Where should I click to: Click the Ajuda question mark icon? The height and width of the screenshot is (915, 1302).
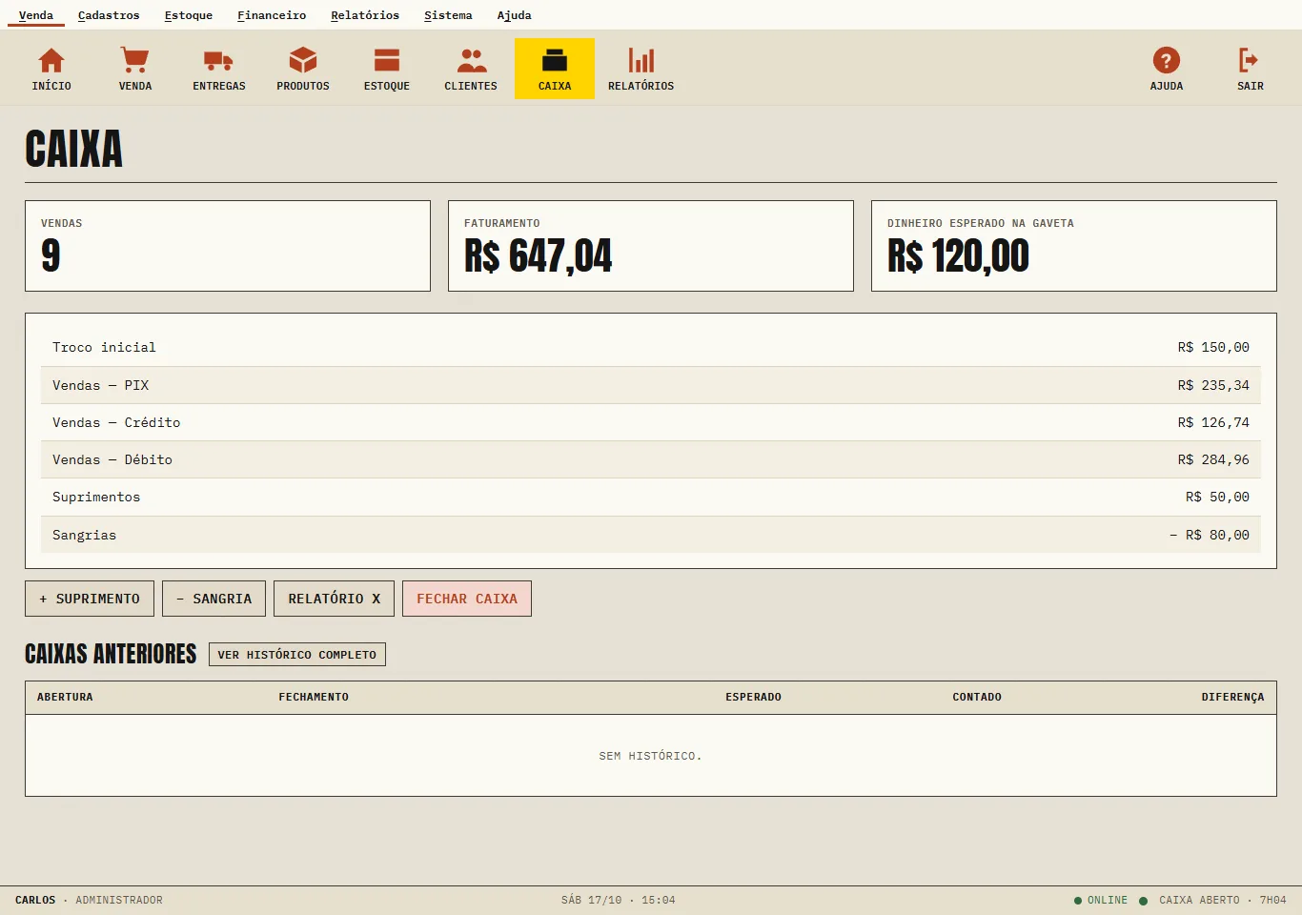click(x=1167, y=69)
